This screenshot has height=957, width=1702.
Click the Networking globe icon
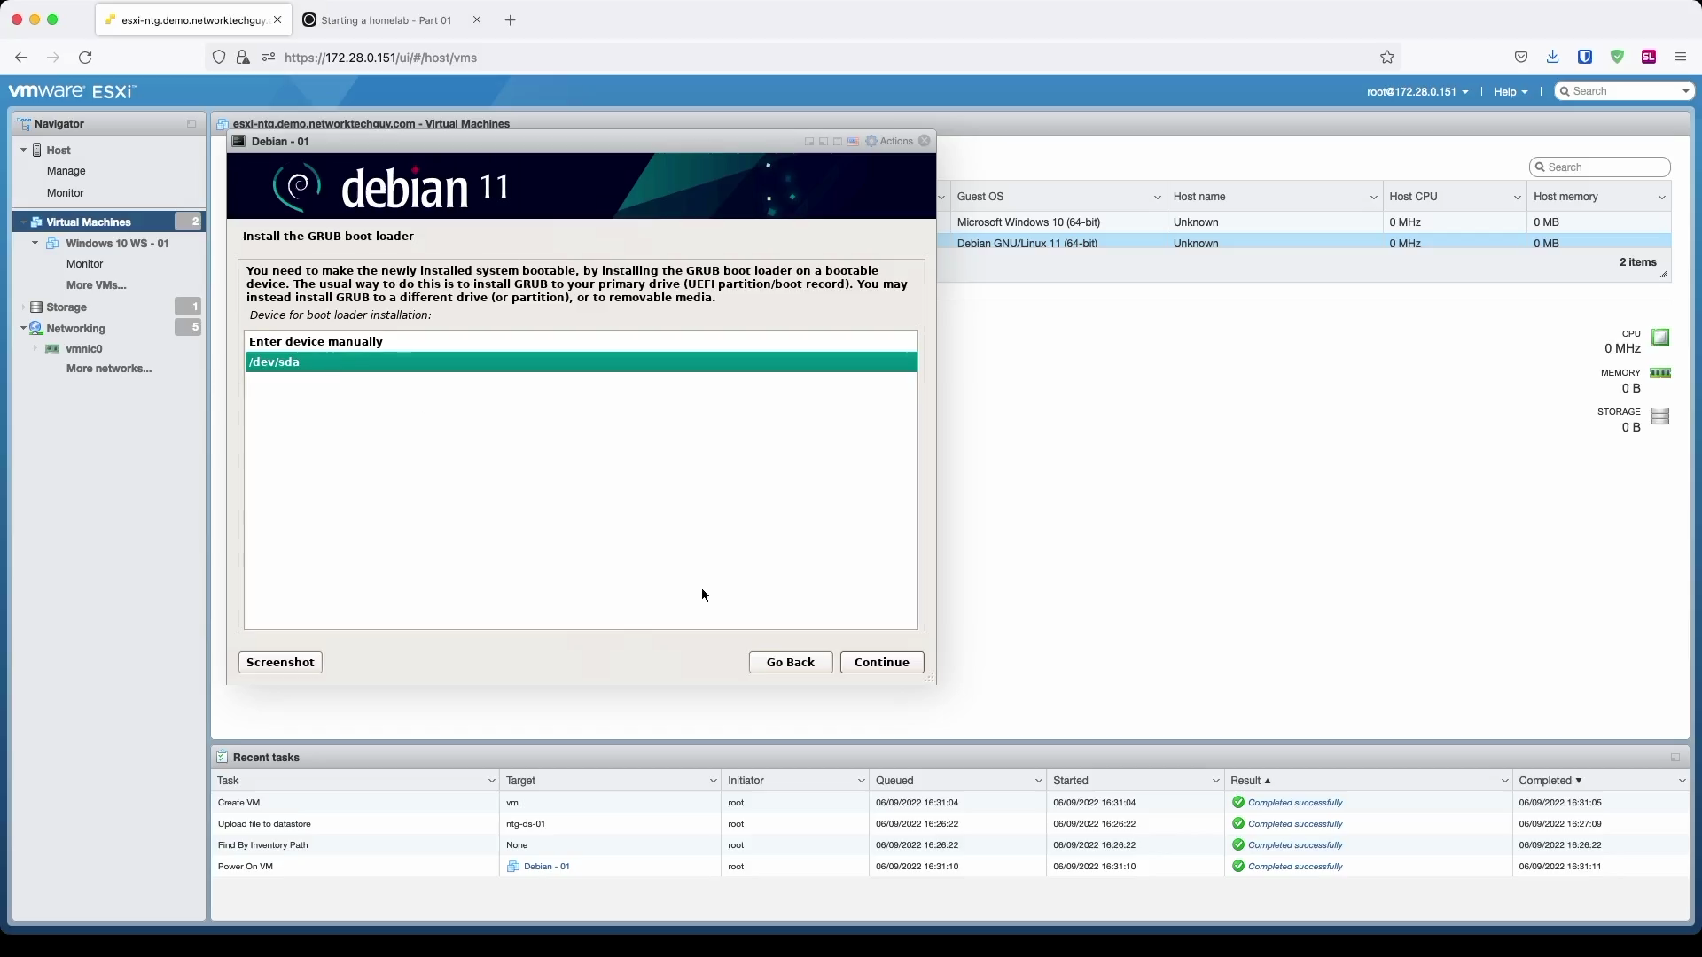point(36,329)
